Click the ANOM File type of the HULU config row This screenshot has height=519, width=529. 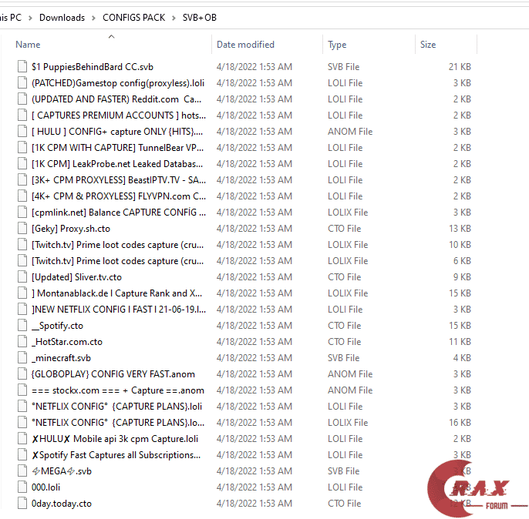click(350, 132)
